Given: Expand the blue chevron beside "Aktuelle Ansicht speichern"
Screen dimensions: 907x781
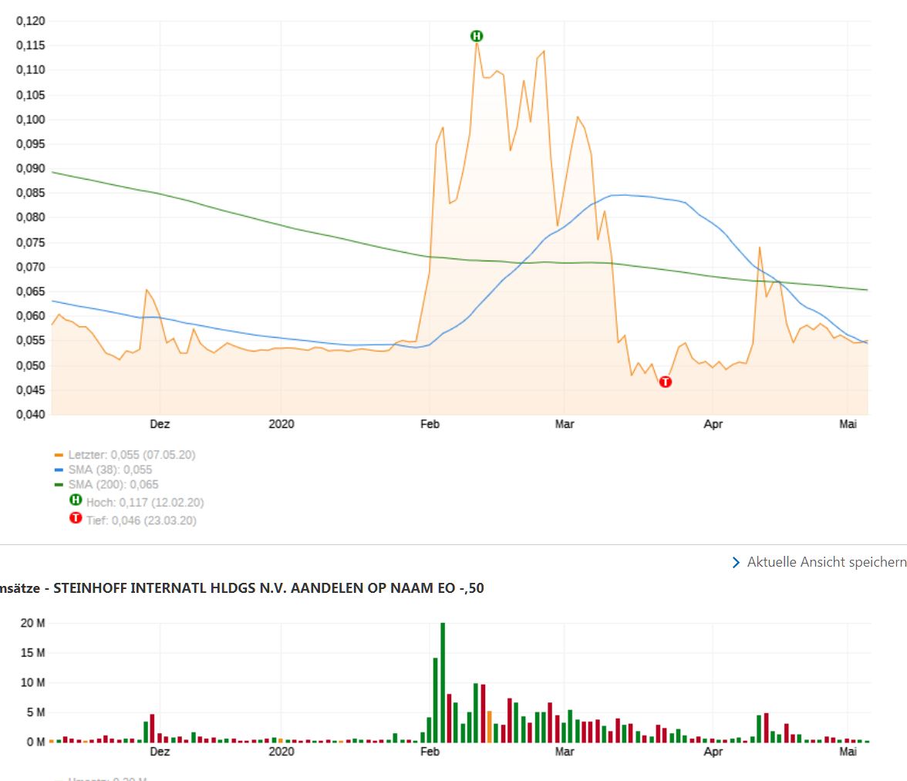Looking at the screenshot, I should point(736,562).
